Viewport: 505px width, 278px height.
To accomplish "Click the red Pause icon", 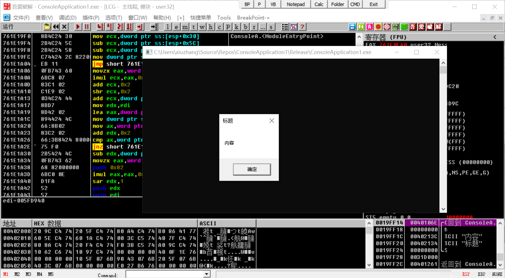I will tap(87, 27).
